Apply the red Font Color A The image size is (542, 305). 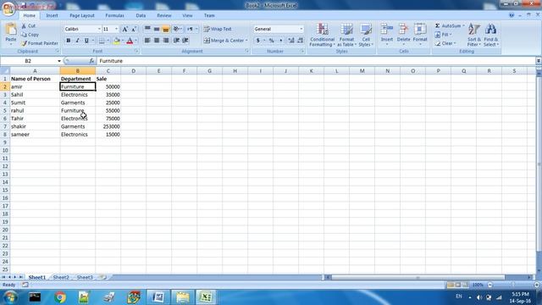click(130, 41)
